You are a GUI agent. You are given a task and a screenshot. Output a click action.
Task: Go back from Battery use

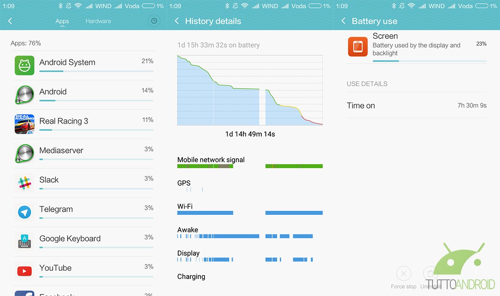click(343, 21)
